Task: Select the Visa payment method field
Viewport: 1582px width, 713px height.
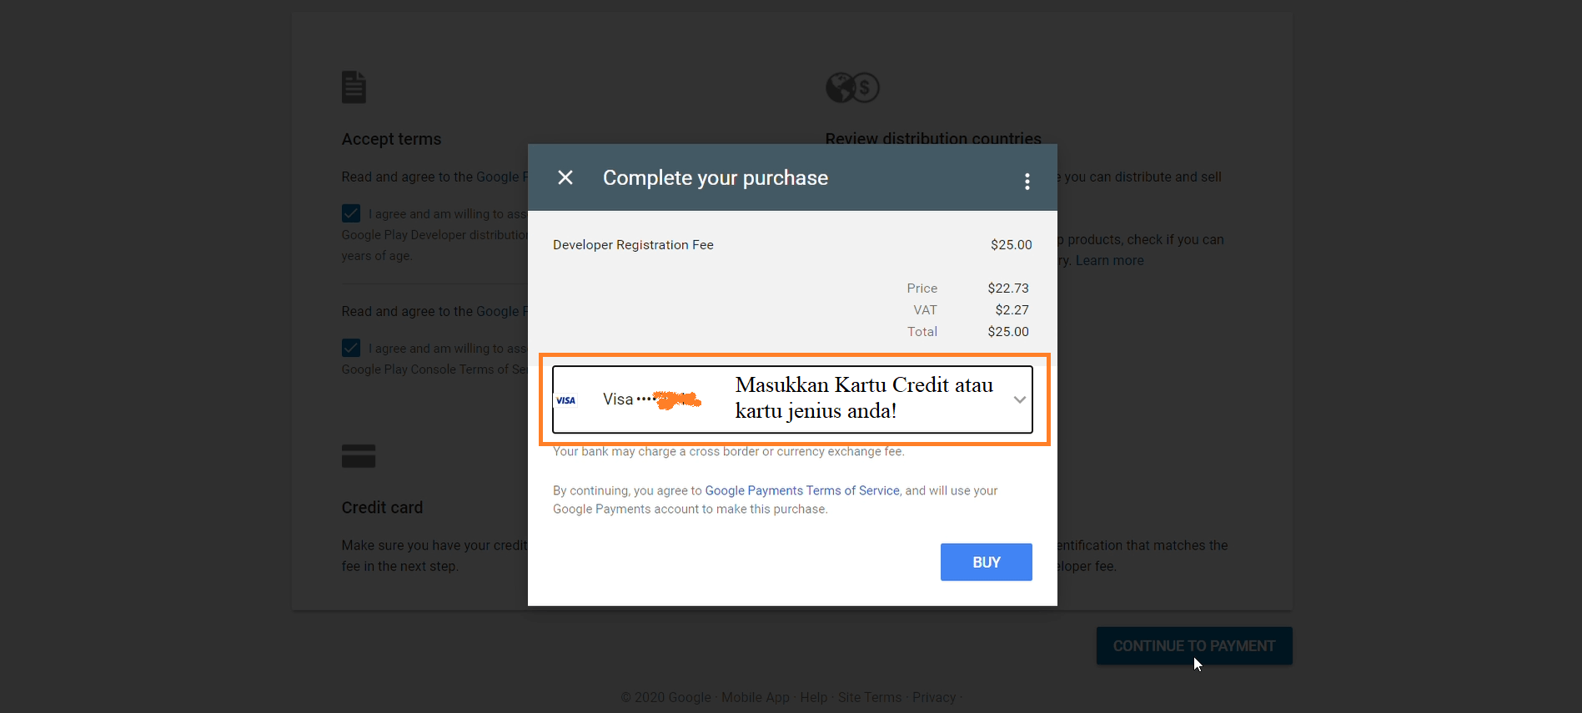Action: [791, 399]
